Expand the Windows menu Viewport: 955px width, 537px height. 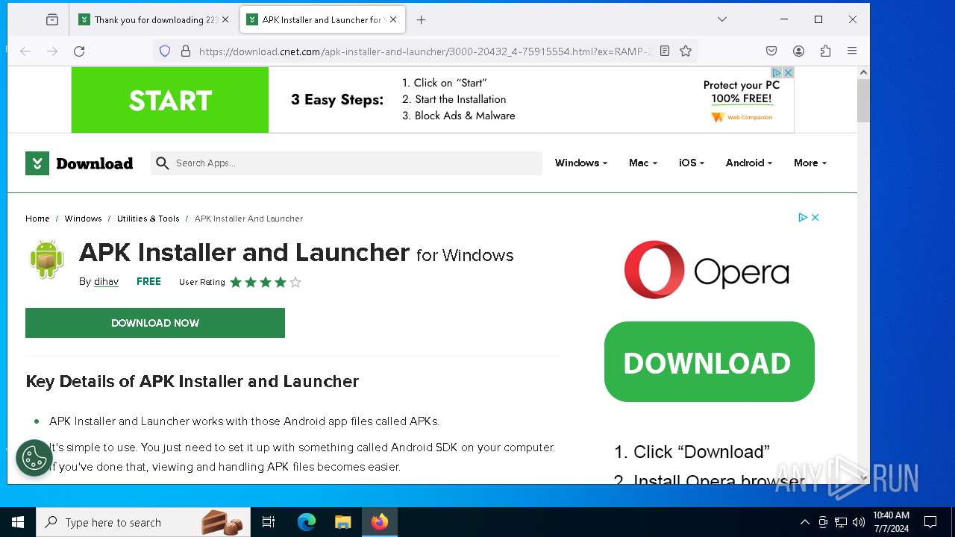[580, 163]
